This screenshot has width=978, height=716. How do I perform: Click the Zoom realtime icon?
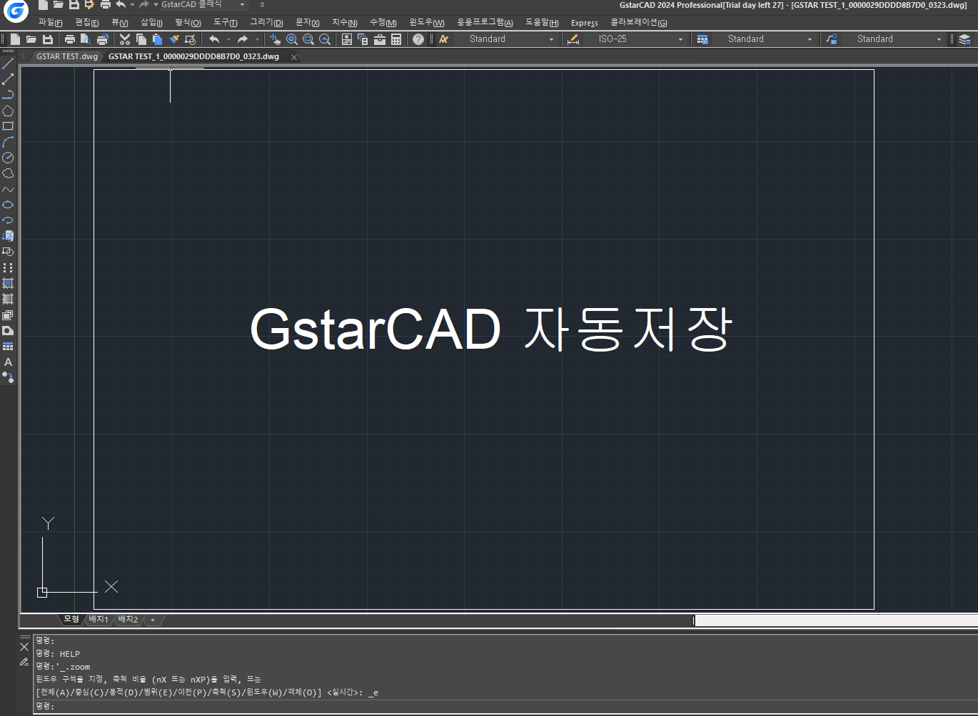pyautogui.click(x=292, y=39)
